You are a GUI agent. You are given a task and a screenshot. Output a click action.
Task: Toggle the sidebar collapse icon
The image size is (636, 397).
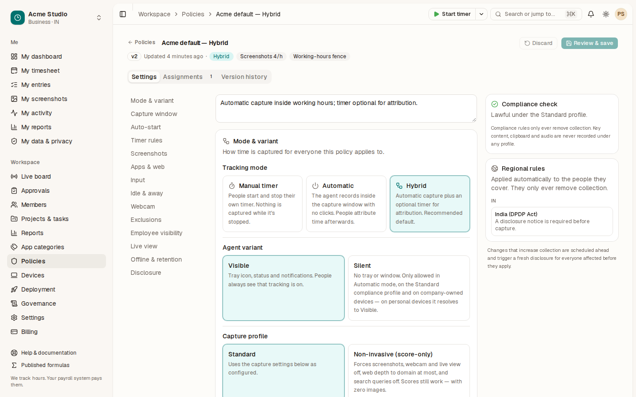123,14
